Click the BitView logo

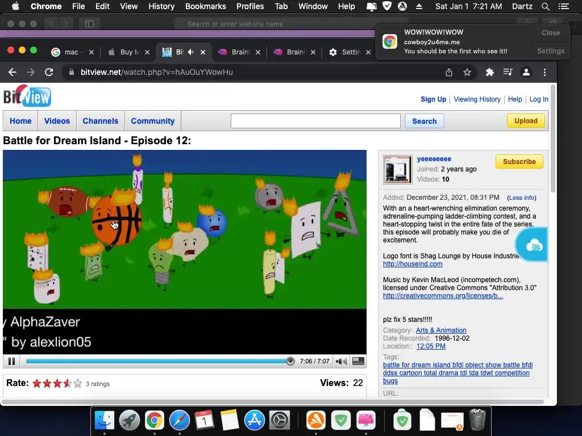tap(27, 96)
